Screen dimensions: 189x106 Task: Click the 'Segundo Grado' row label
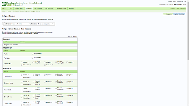point(9,83)
